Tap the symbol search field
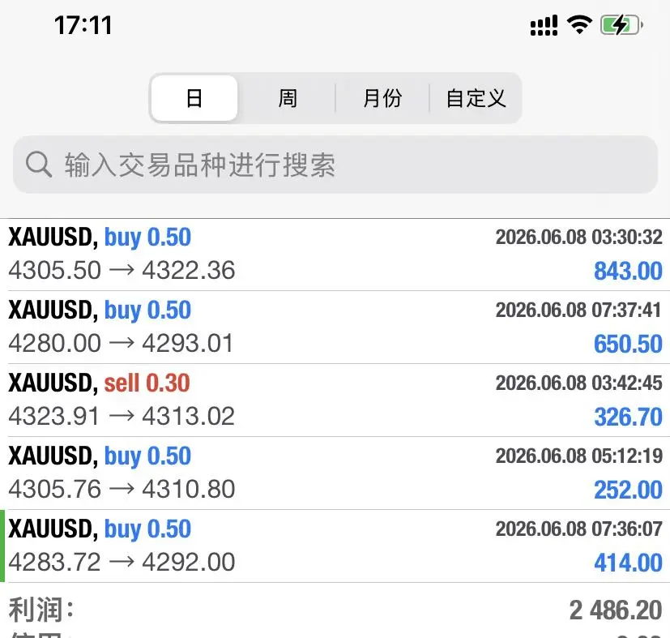Image resolution: width=670 pixels, height=638 pixels. (335, 165)
